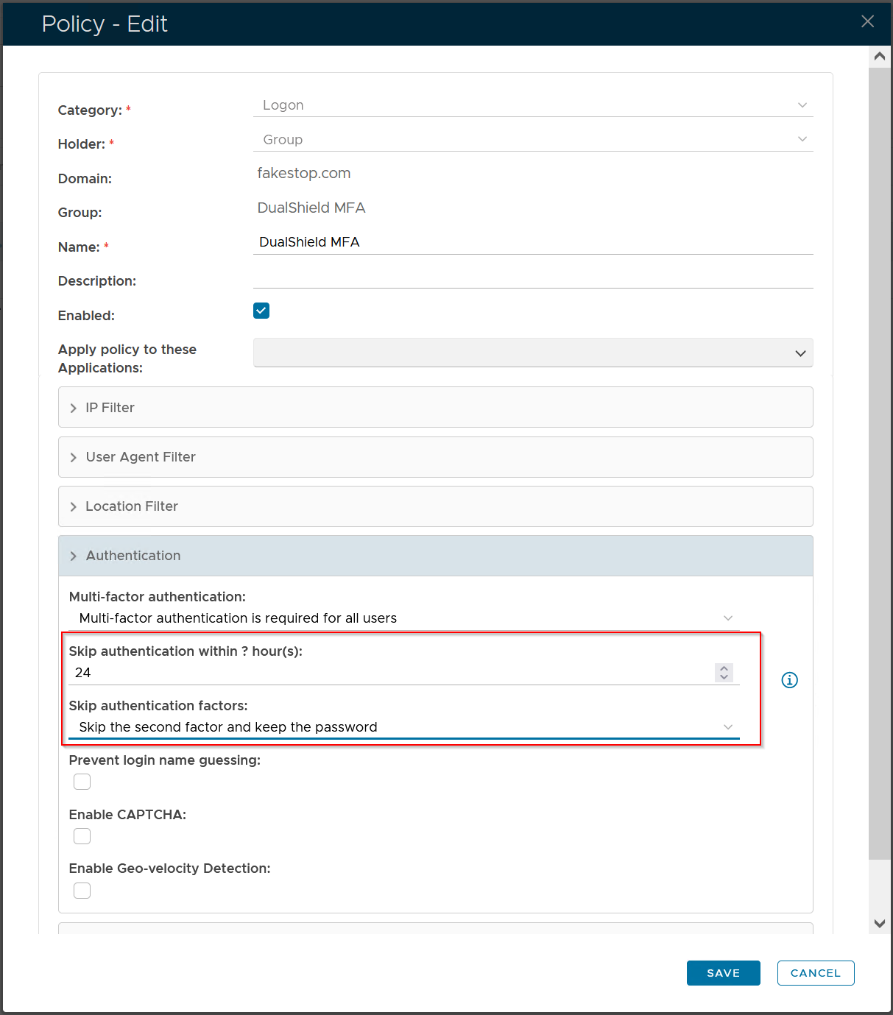Tick the Enable CAPTCHA checkbox
This screenshot has width=893, height=1015.
[82, 836]
